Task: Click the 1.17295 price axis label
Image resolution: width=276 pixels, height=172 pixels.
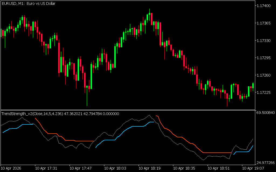Action: click(264, 58)
